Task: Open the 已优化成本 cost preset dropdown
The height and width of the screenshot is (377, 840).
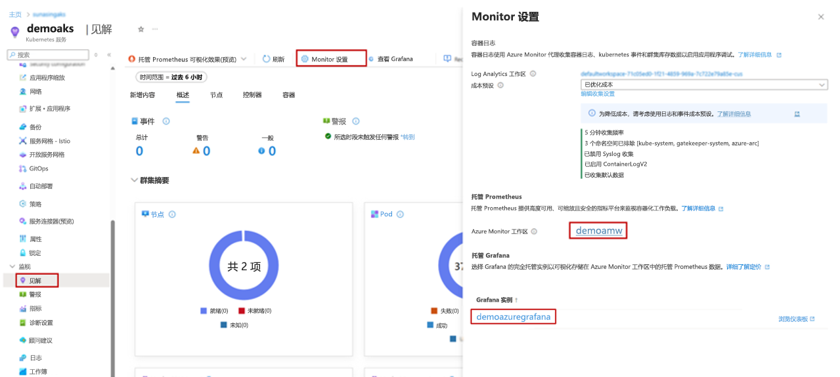Action: pos(704,85)
